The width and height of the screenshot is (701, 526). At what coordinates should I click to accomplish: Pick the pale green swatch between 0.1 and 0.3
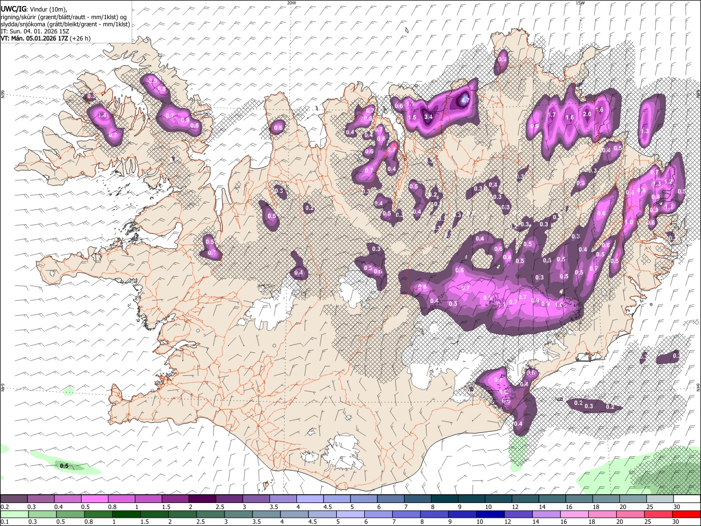coord(14,514)
